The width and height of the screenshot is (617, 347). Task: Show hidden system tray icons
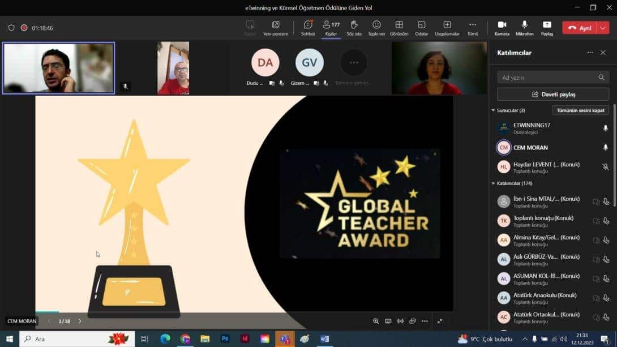click(x=525, y=339)
